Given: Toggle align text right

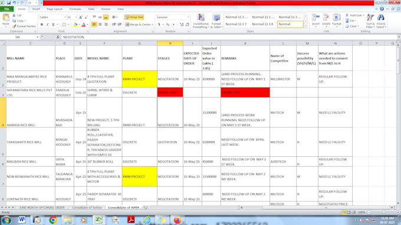Looking at the screenshot, I should [x=106, y=25].
